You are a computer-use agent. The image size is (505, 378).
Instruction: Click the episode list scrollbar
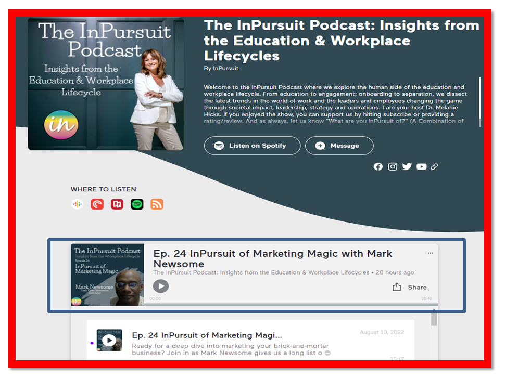[434, 319]
